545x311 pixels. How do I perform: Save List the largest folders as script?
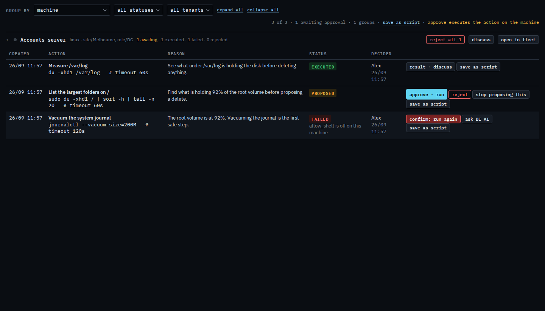pos(428,104)
